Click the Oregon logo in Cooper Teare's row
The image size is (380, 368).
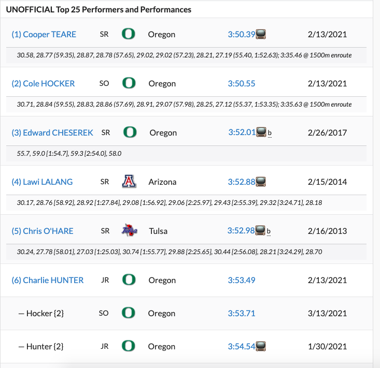pos(128,34)
